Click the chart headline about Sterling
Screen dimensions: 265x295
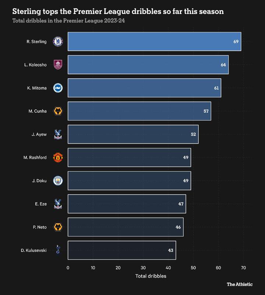click(x=118, y=11)
